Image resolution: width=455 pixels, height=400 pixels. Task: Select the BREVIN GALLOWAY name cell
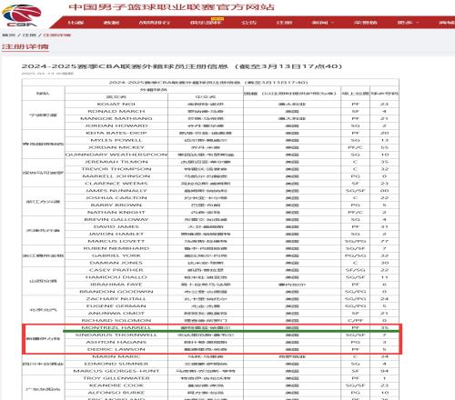click(x=116, y=219)
